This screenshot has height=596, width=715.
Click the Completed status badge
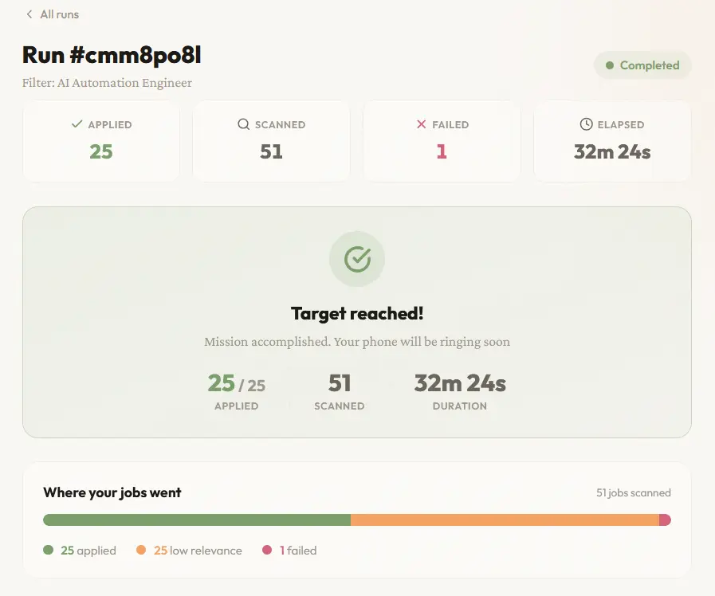(642, 65)
